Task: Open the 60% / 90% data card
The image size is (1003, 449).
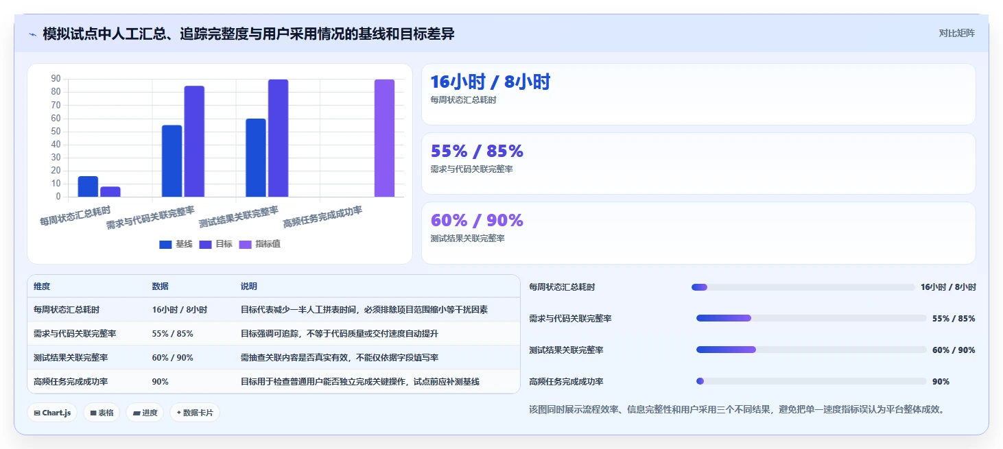Action: click(x=698, y=232)
